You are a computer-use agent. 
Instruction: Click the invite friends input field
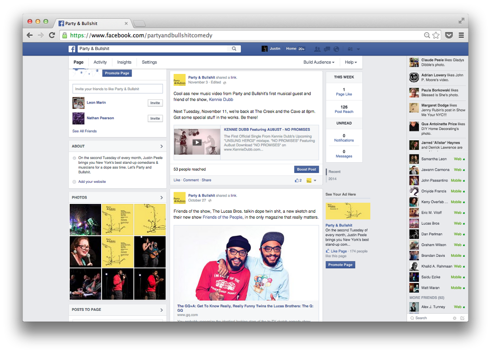click(118, 89)
